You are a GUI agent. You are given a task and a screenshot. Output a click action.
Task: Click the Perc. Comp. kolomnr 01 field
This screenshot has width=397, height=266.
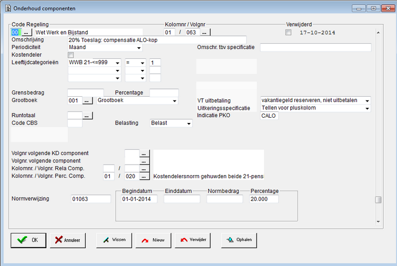tap(109, 177)
